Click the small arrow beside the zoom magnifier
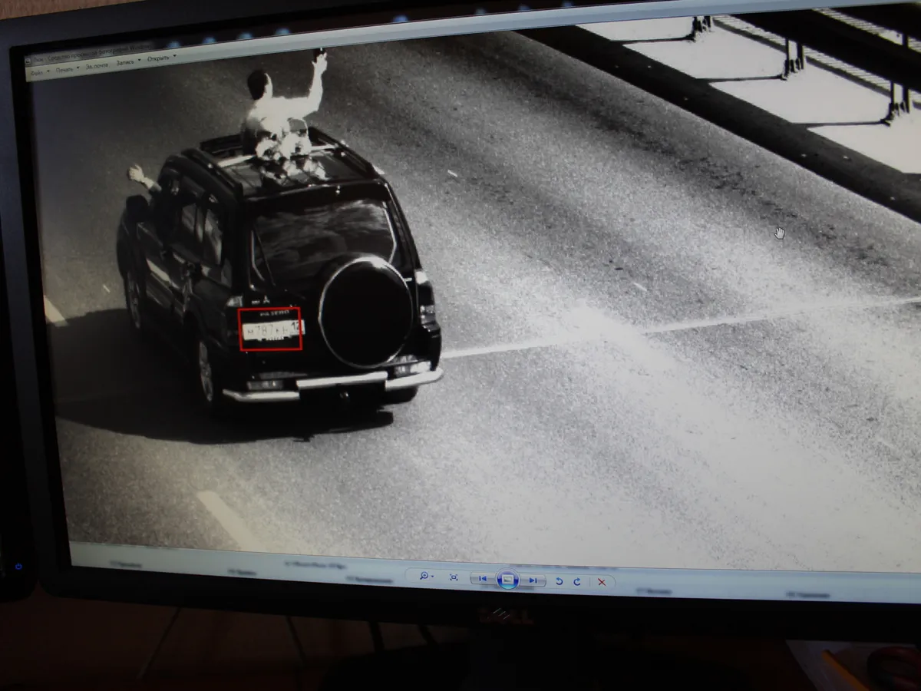This screenshot has width=921, height=691. [433, 577]
